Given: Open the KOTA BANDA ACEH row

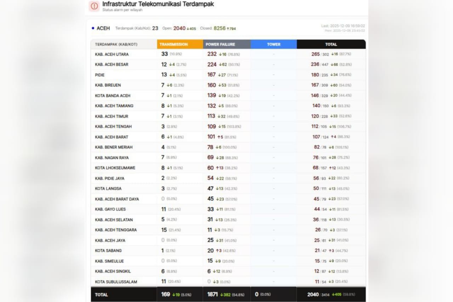Looking at the screenshot, I should click(x=113, y=96).
